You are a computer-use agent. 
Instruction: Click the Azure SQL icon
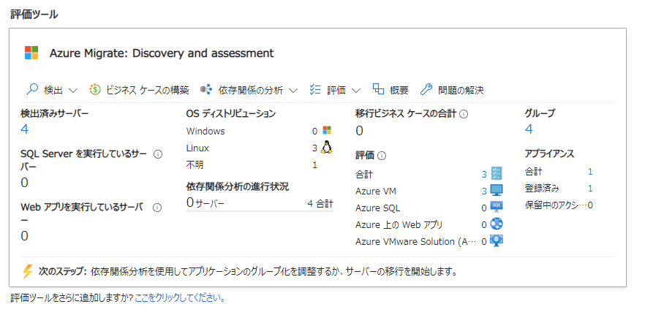497,206
